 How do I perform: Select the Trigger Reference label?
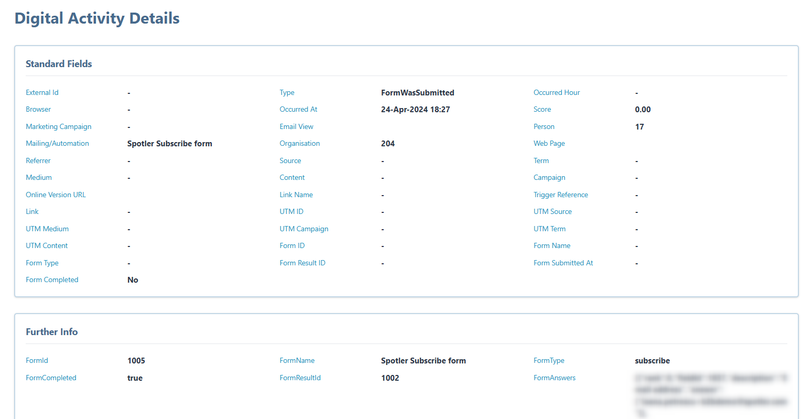560,195
